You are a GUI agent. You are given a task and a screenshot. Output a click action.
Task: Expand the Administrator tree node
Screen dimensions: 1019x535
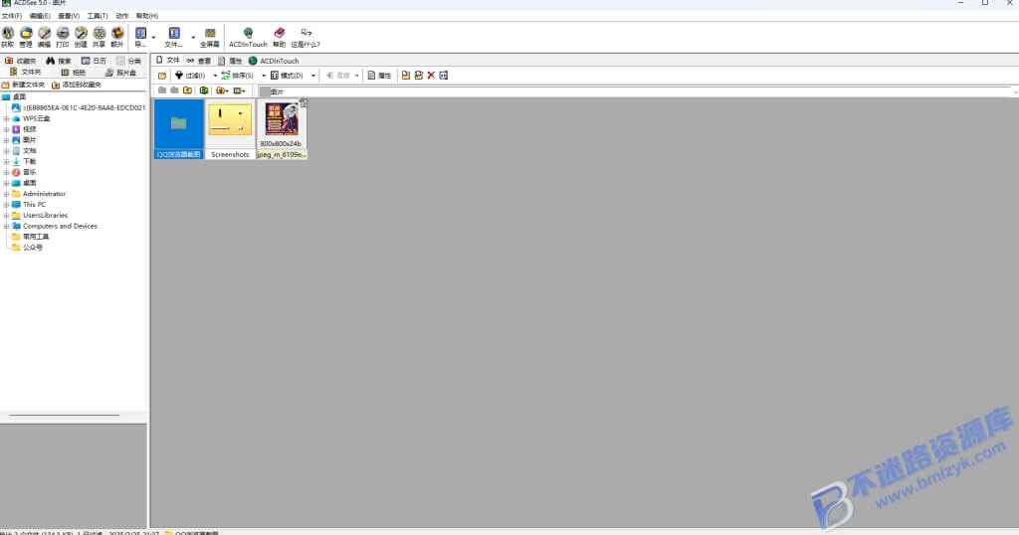tap(7, 194)
